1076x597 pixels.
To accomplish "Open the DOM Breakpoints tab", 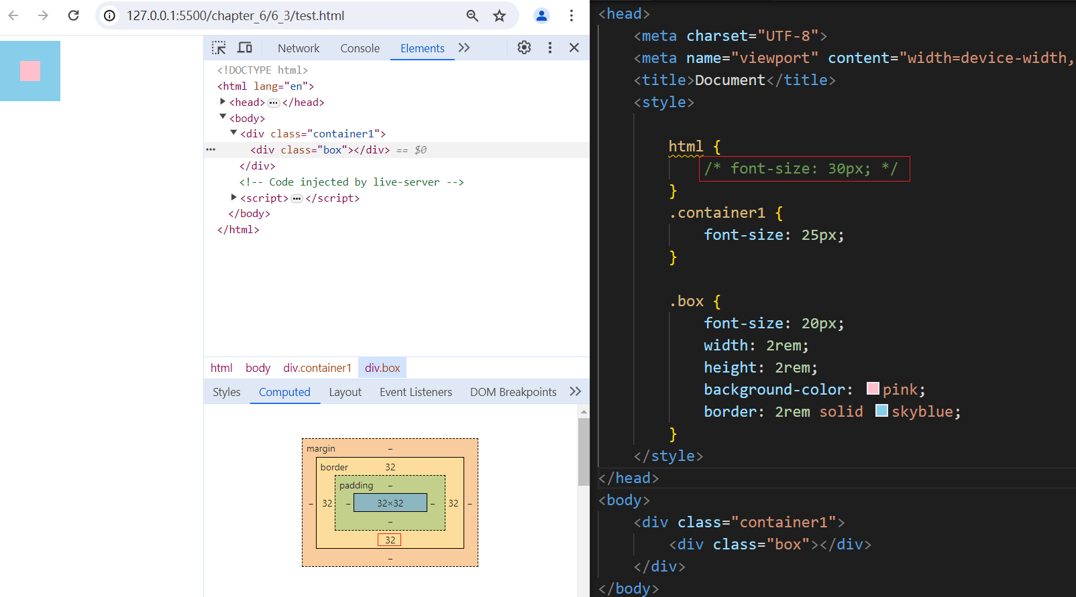I will 513,392.
